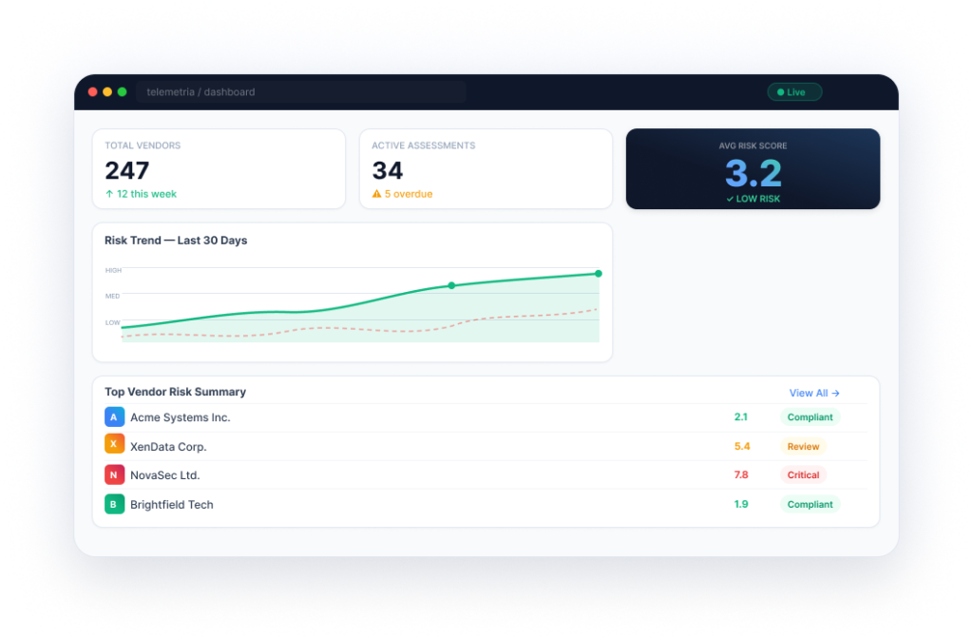Click the green Live status indicator

coord(793,92)
